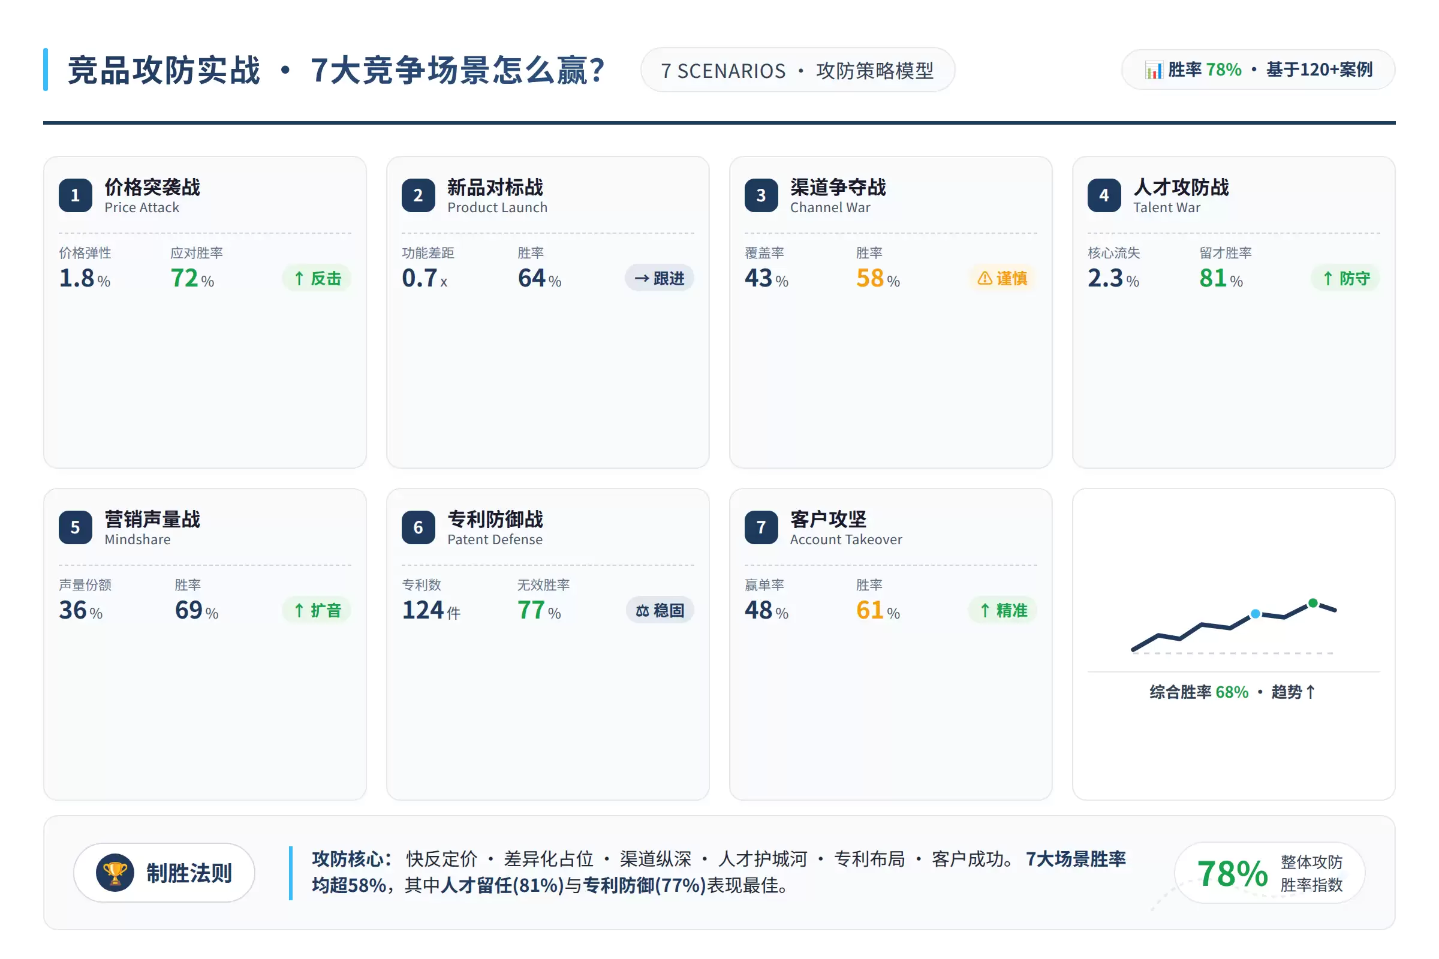Click the 反击 status tag
Image resolution: width=1439 pixels, height=959 pixels.
pos(317,278)
